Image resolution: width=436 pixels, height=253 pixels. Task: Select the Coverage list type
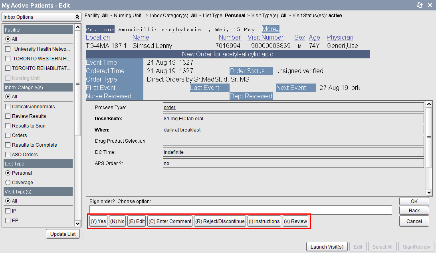coord(8,183)
